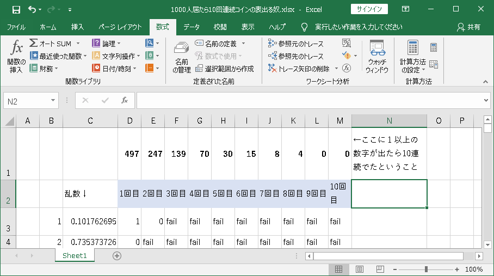Open the 関数の挿入 (Insert Function) dialog
This screenshot has height=276, width=494.
point(16,56)
